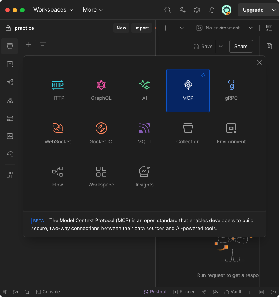
Task: Click the sidebar filter search field
Action: 93,45
